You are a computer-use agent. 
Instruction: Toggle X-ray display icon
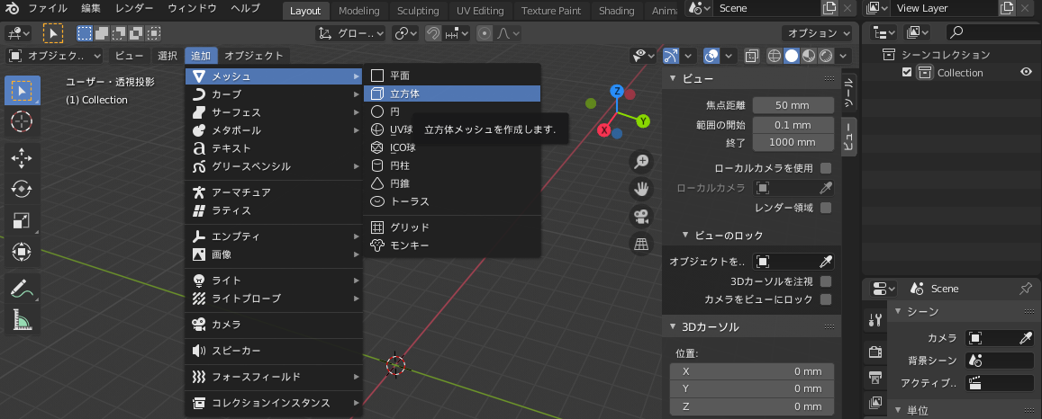coord(752,56)
